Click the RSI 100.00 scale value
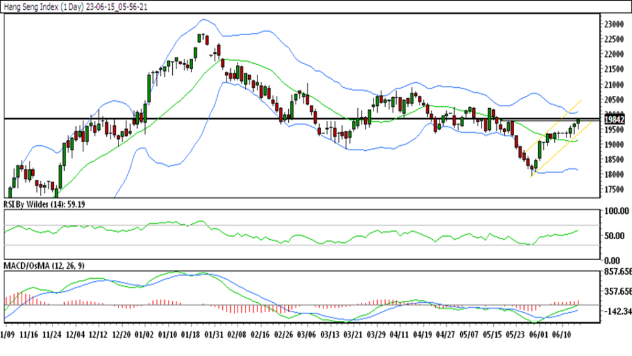This screenshot has width=632, height=356. [617, 211]
